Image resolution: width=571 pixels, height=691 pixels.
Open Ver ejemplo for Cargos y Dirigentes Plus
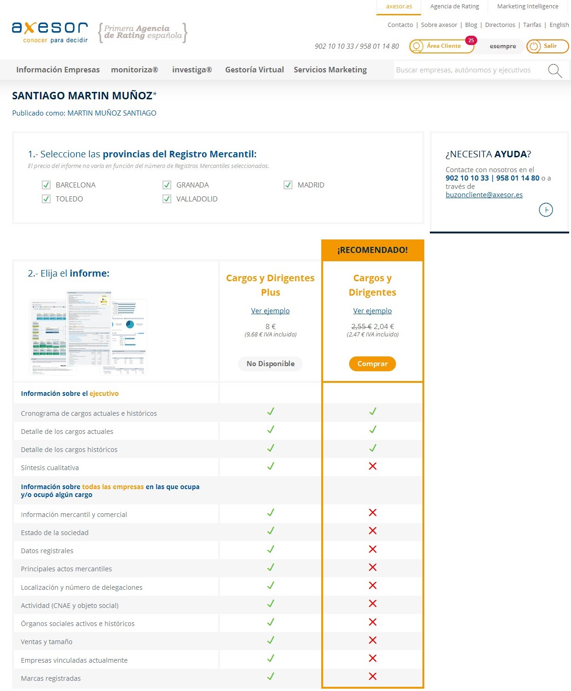point(270,311)
